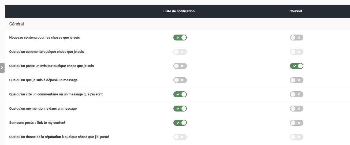The height and width of the screenshot is (145, 350).
Task: Enable notification list when followed member posts
Action: [x=180, y=80]
